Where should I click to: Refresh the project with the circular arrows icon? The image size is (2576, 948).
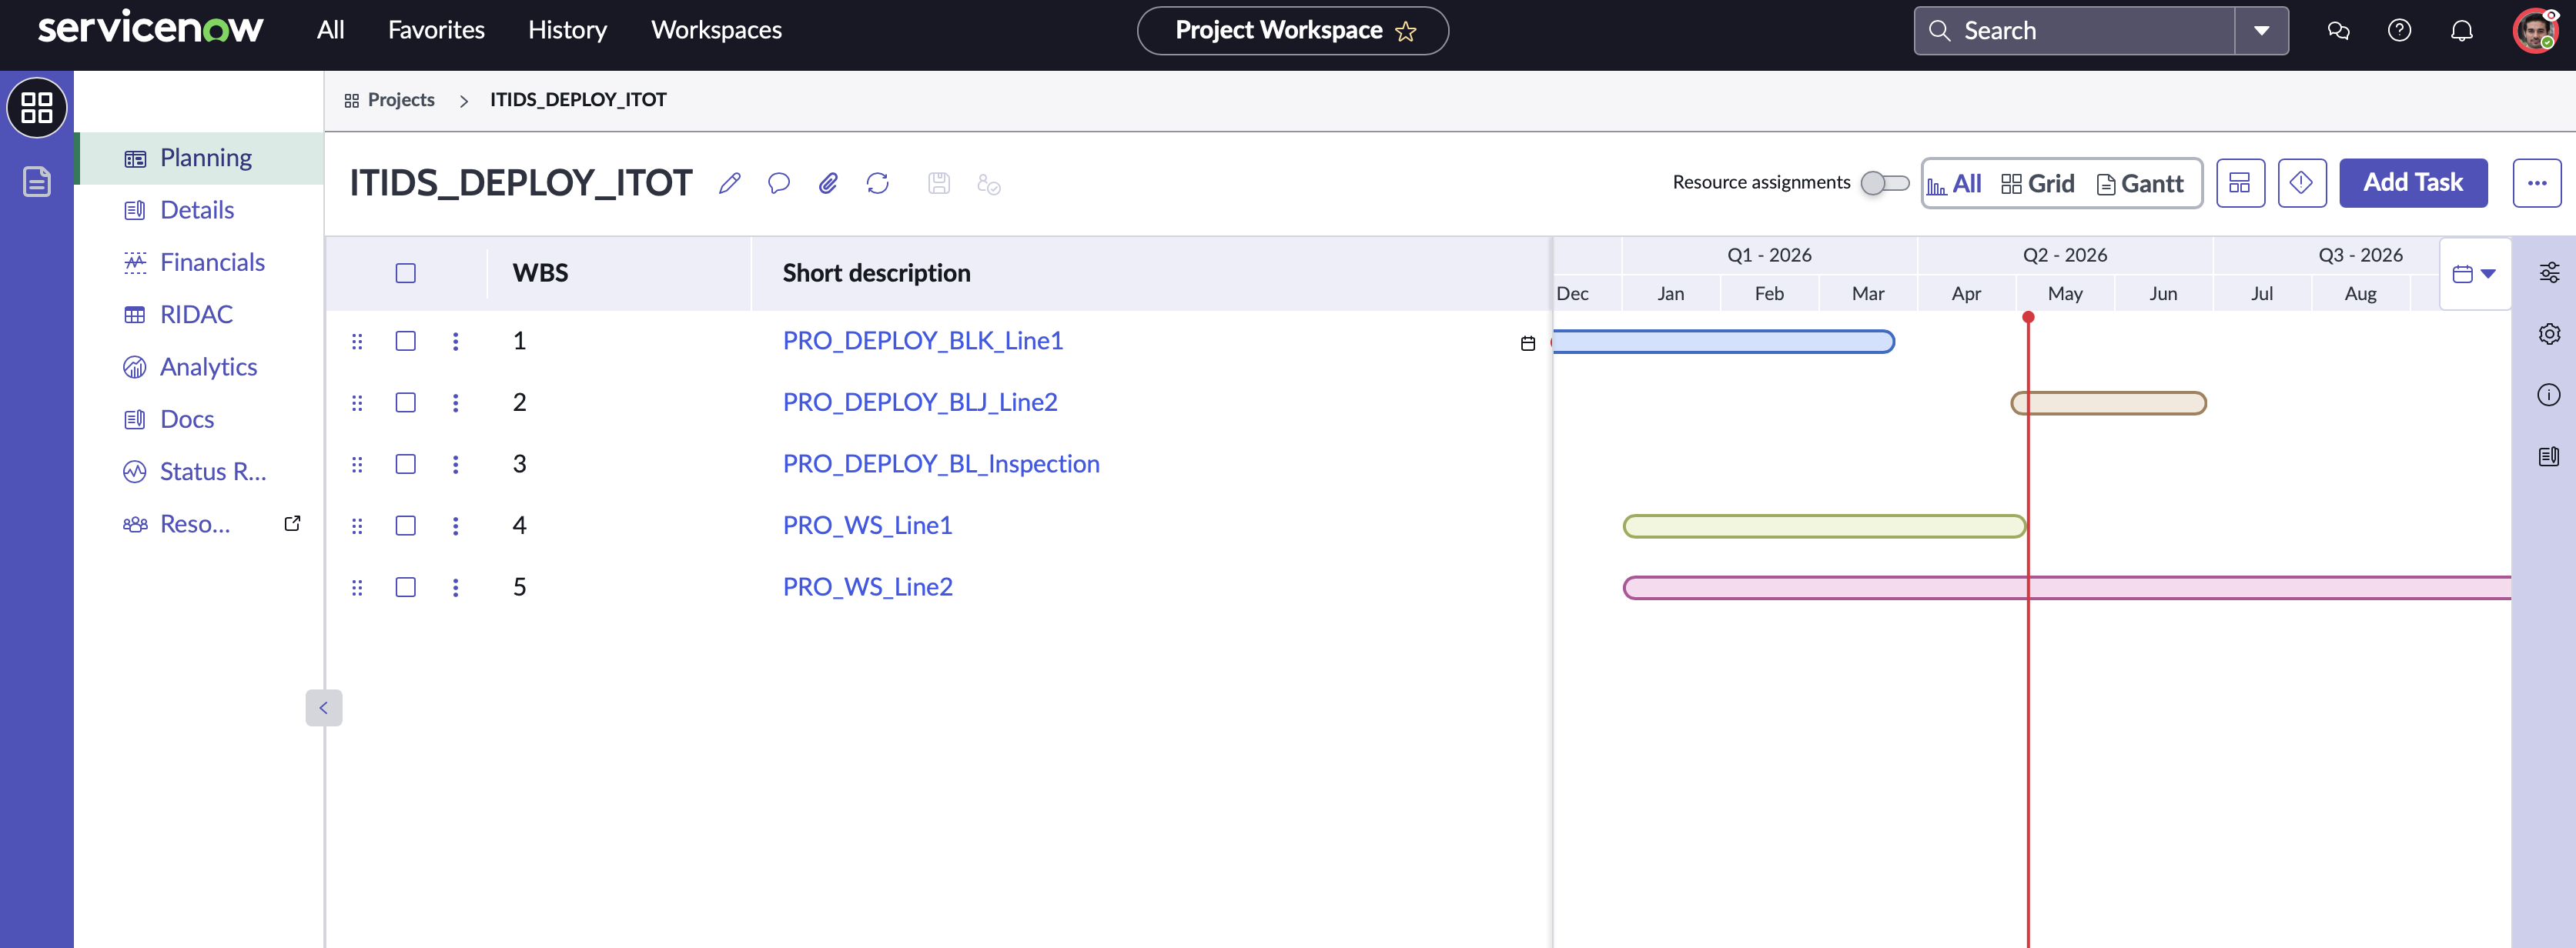coord(878,183)
